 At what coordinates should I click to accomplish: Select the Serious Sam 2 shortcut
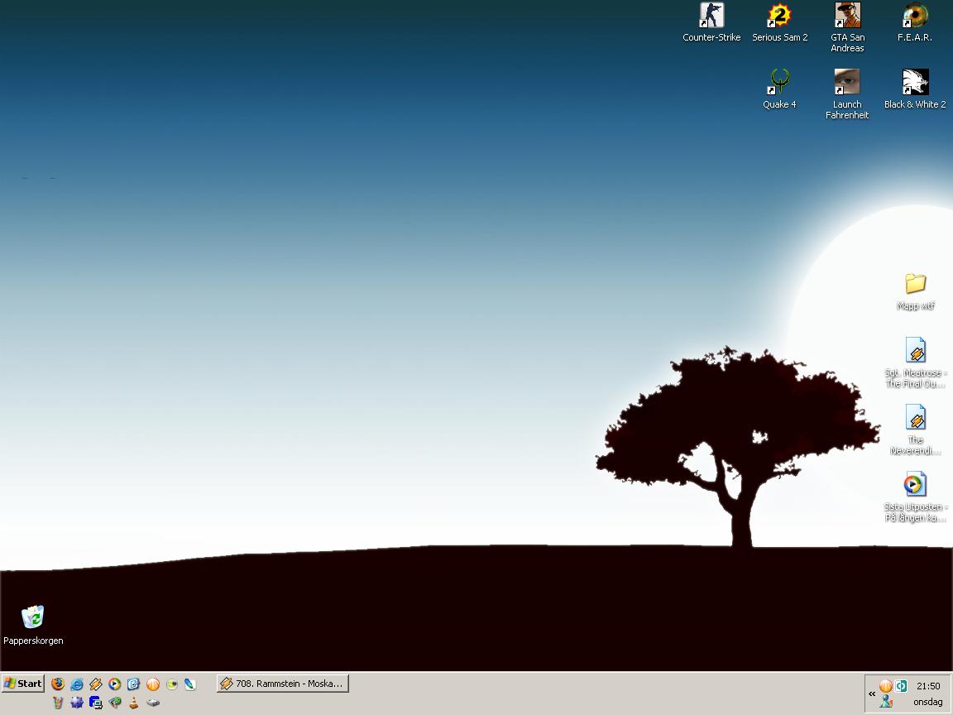click(780, 22)
